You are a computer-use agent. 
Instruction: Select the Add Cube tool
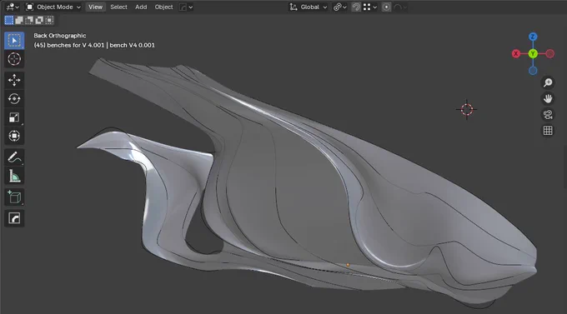coord(14,197)
